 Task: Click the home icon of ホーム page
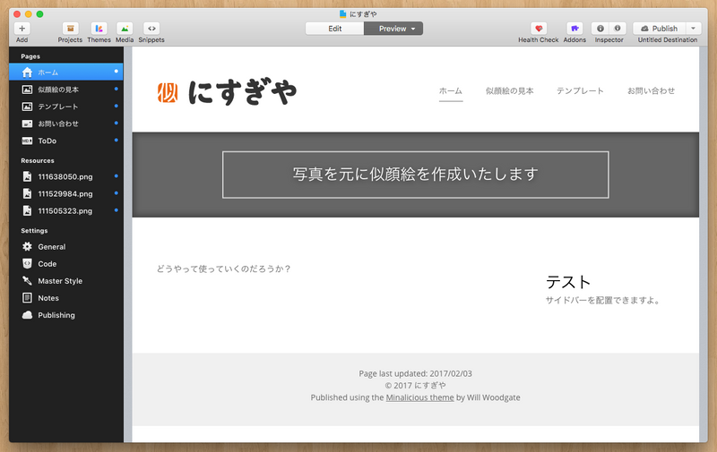(x=28, y=72)
